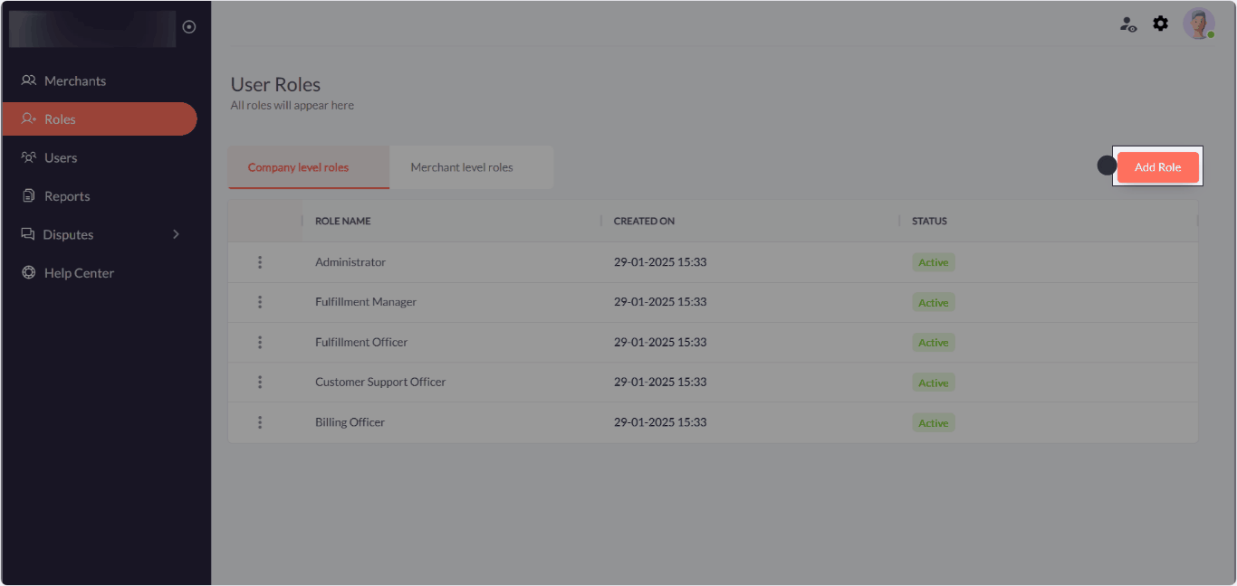
Task: Open three-dot menu for Customer Support Officer
Action: coord(260,382)
